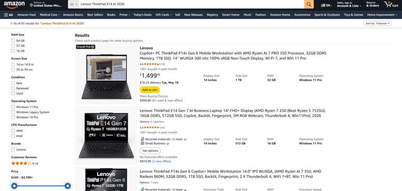Expand the Medical Care menu
This screenshot has height=191, width=402.
[x=50, y=15]
